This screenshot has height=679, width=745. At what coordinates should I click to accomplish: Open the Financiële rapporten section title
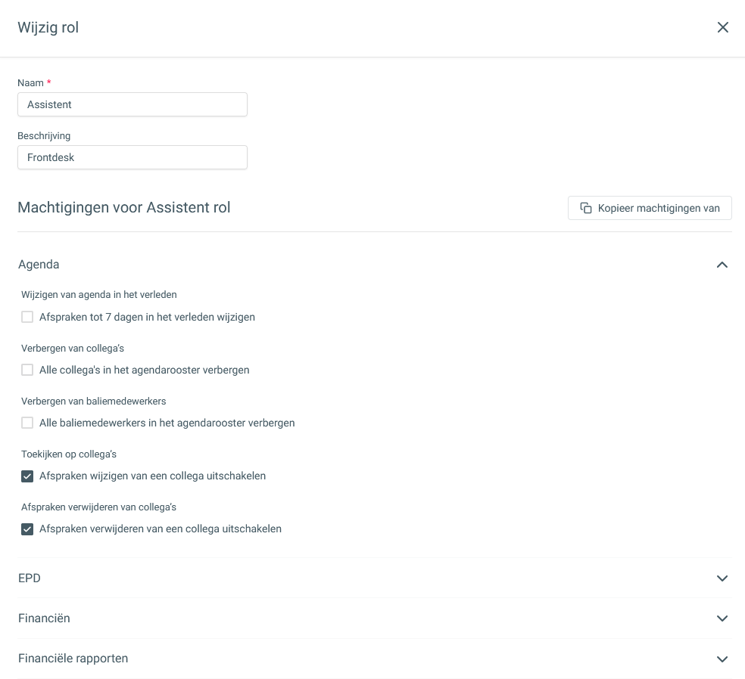(x=73, y=659)
